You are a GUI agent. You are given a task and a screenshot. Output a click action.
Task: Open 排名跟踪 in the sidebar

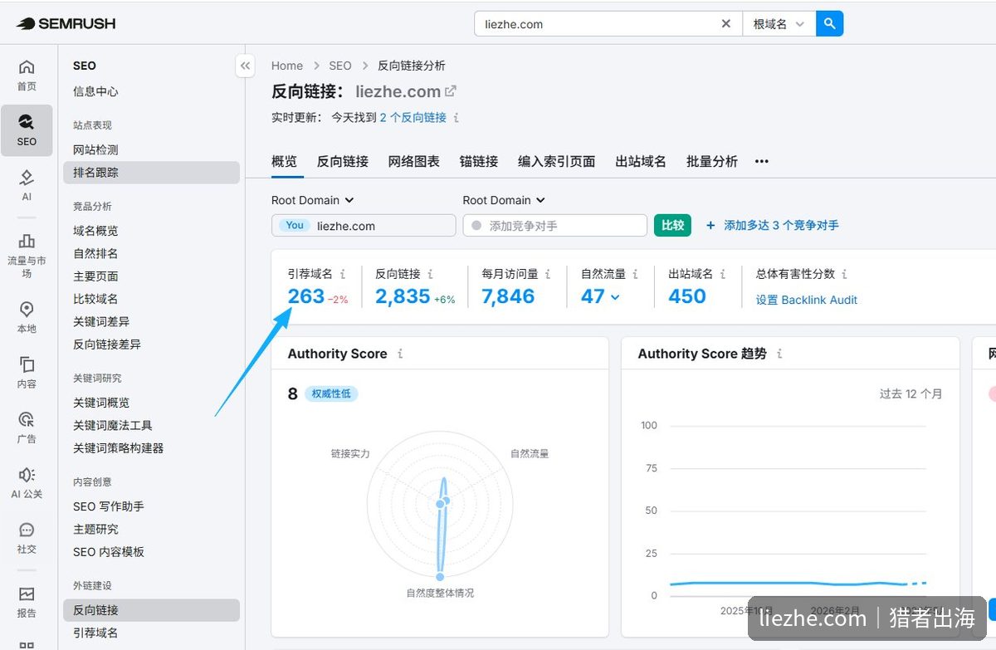pyautogui.click(x=151, y=173)
